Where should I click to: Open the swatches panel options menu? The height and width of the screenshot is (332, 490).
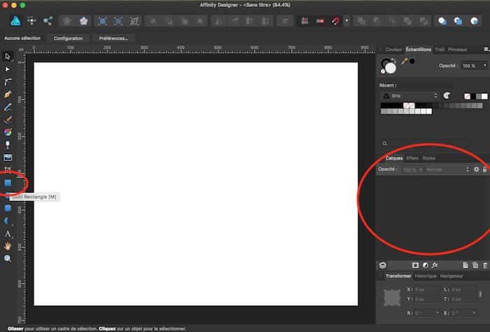[486, 50]
